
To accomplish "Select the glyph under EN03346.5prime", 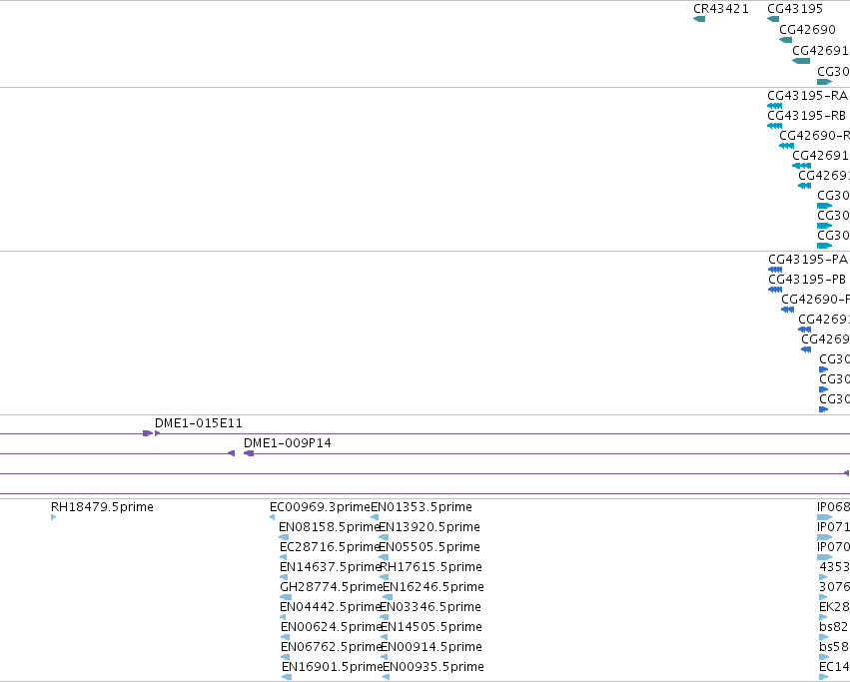I will (385, 617).
